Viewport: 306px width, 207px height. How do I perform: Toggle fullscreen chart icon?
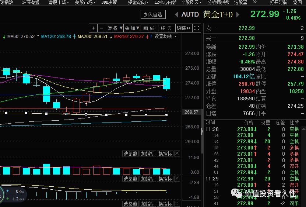[197, 28]
